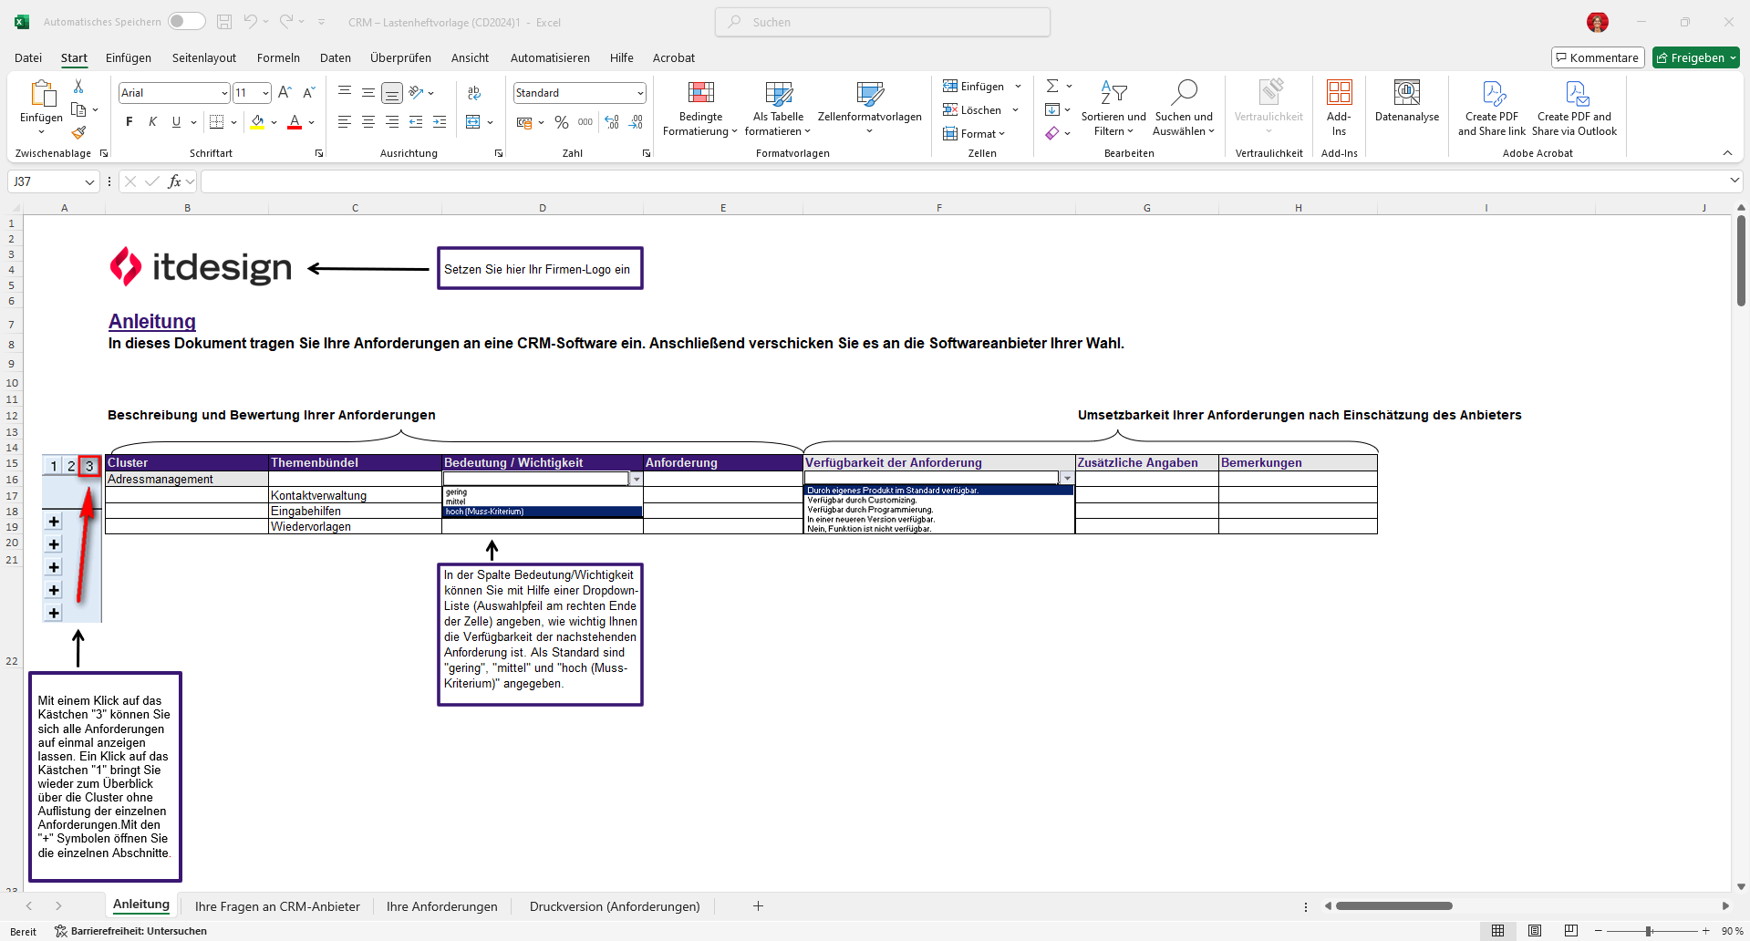Open the font name dropdown
Viewport: 1750px width, 941px height.
pos(224,93)
